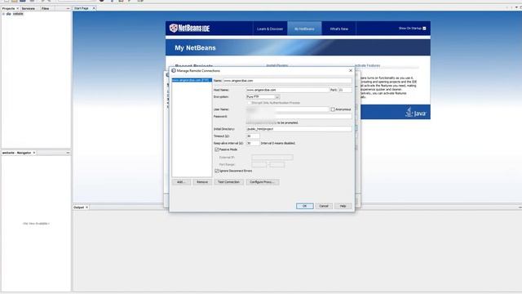Click the Remove button
Screen dimensions: 522x294
pos(202,182)
